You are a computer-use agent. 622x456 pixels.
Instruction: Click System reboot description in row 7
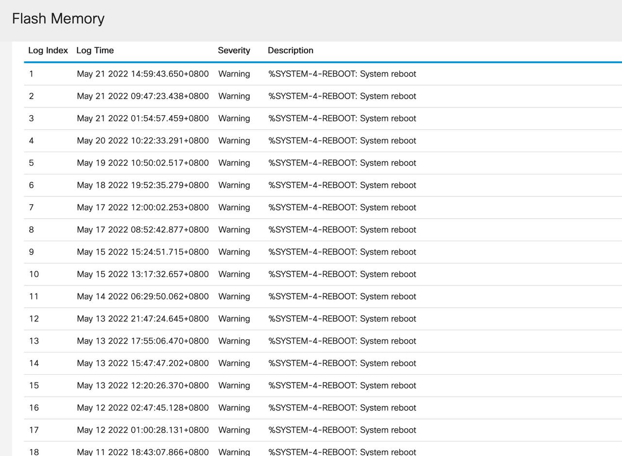point(342,208)
